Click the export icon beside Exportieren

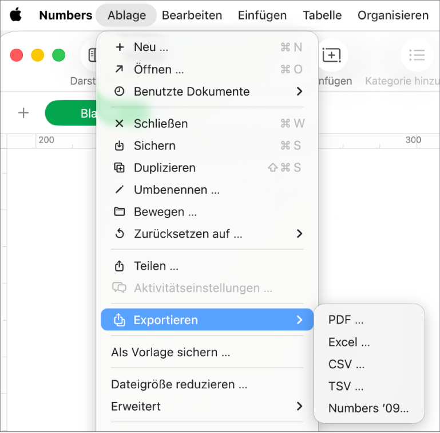pyautogui.click(x=120, y=320)
